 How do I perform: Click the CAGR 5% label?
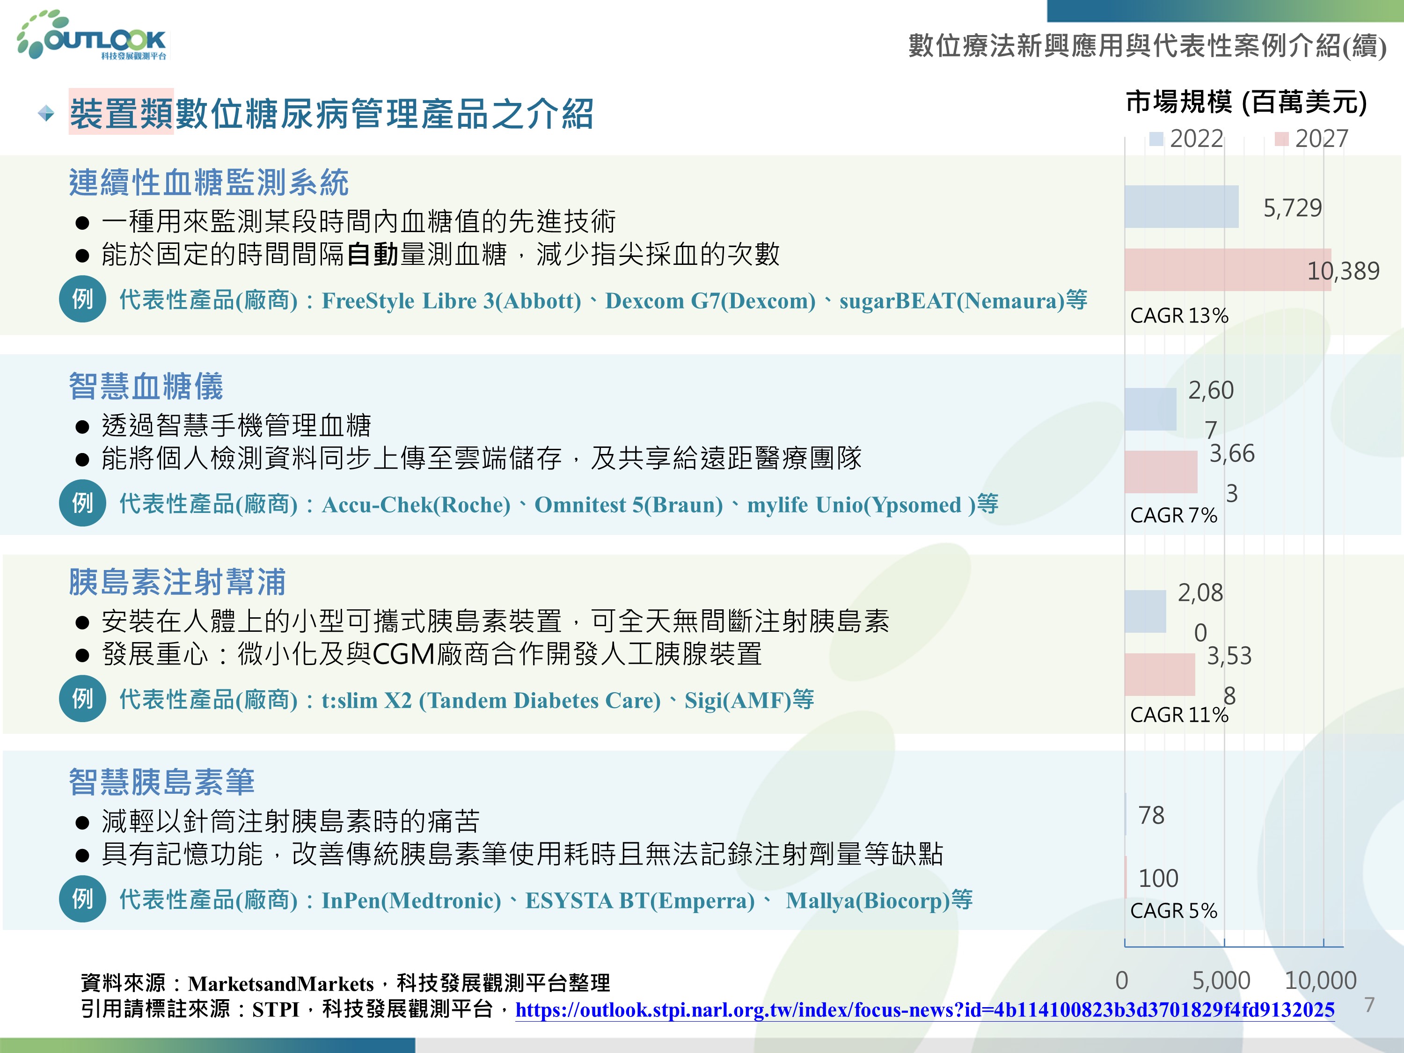click(1174, 911)
